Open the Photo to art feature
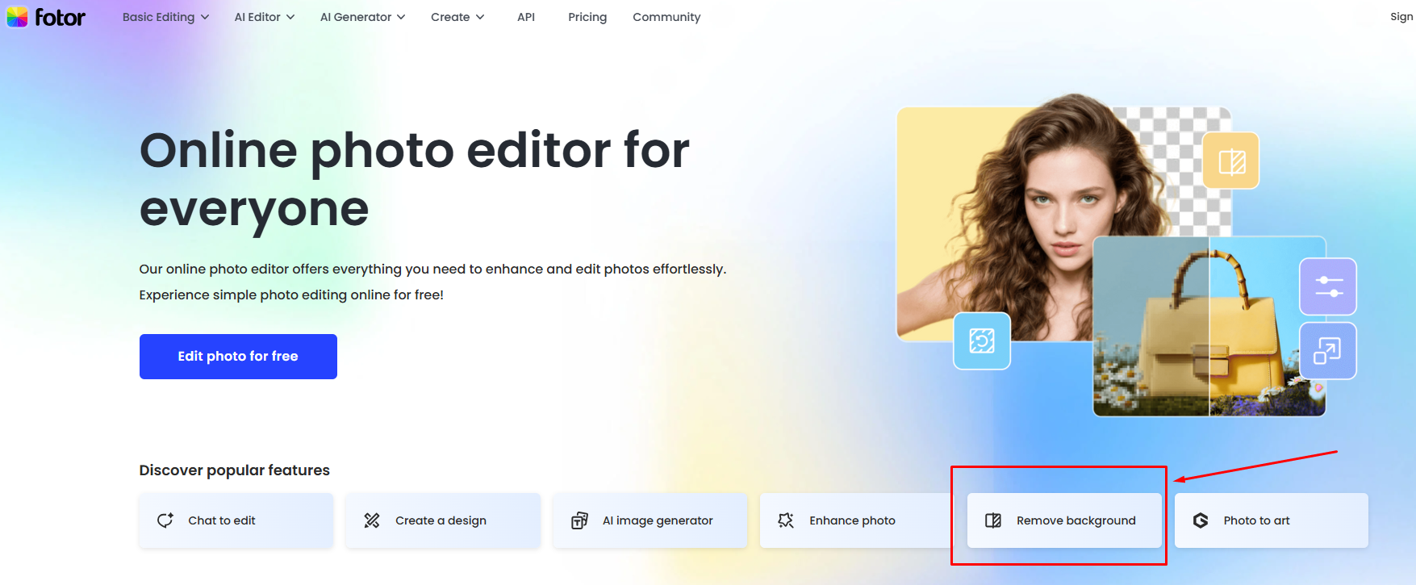This screenshot has width=1416, height=585. pyautogui.click(x=1272, y=520)
